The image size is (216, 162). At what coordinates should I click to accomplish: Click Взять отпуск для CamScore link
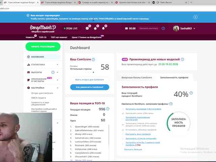(x=89, y=80)
